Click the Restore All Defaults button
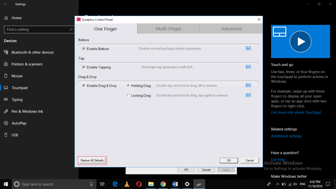This screenshot has height=189, width=336. click(92, 160)
